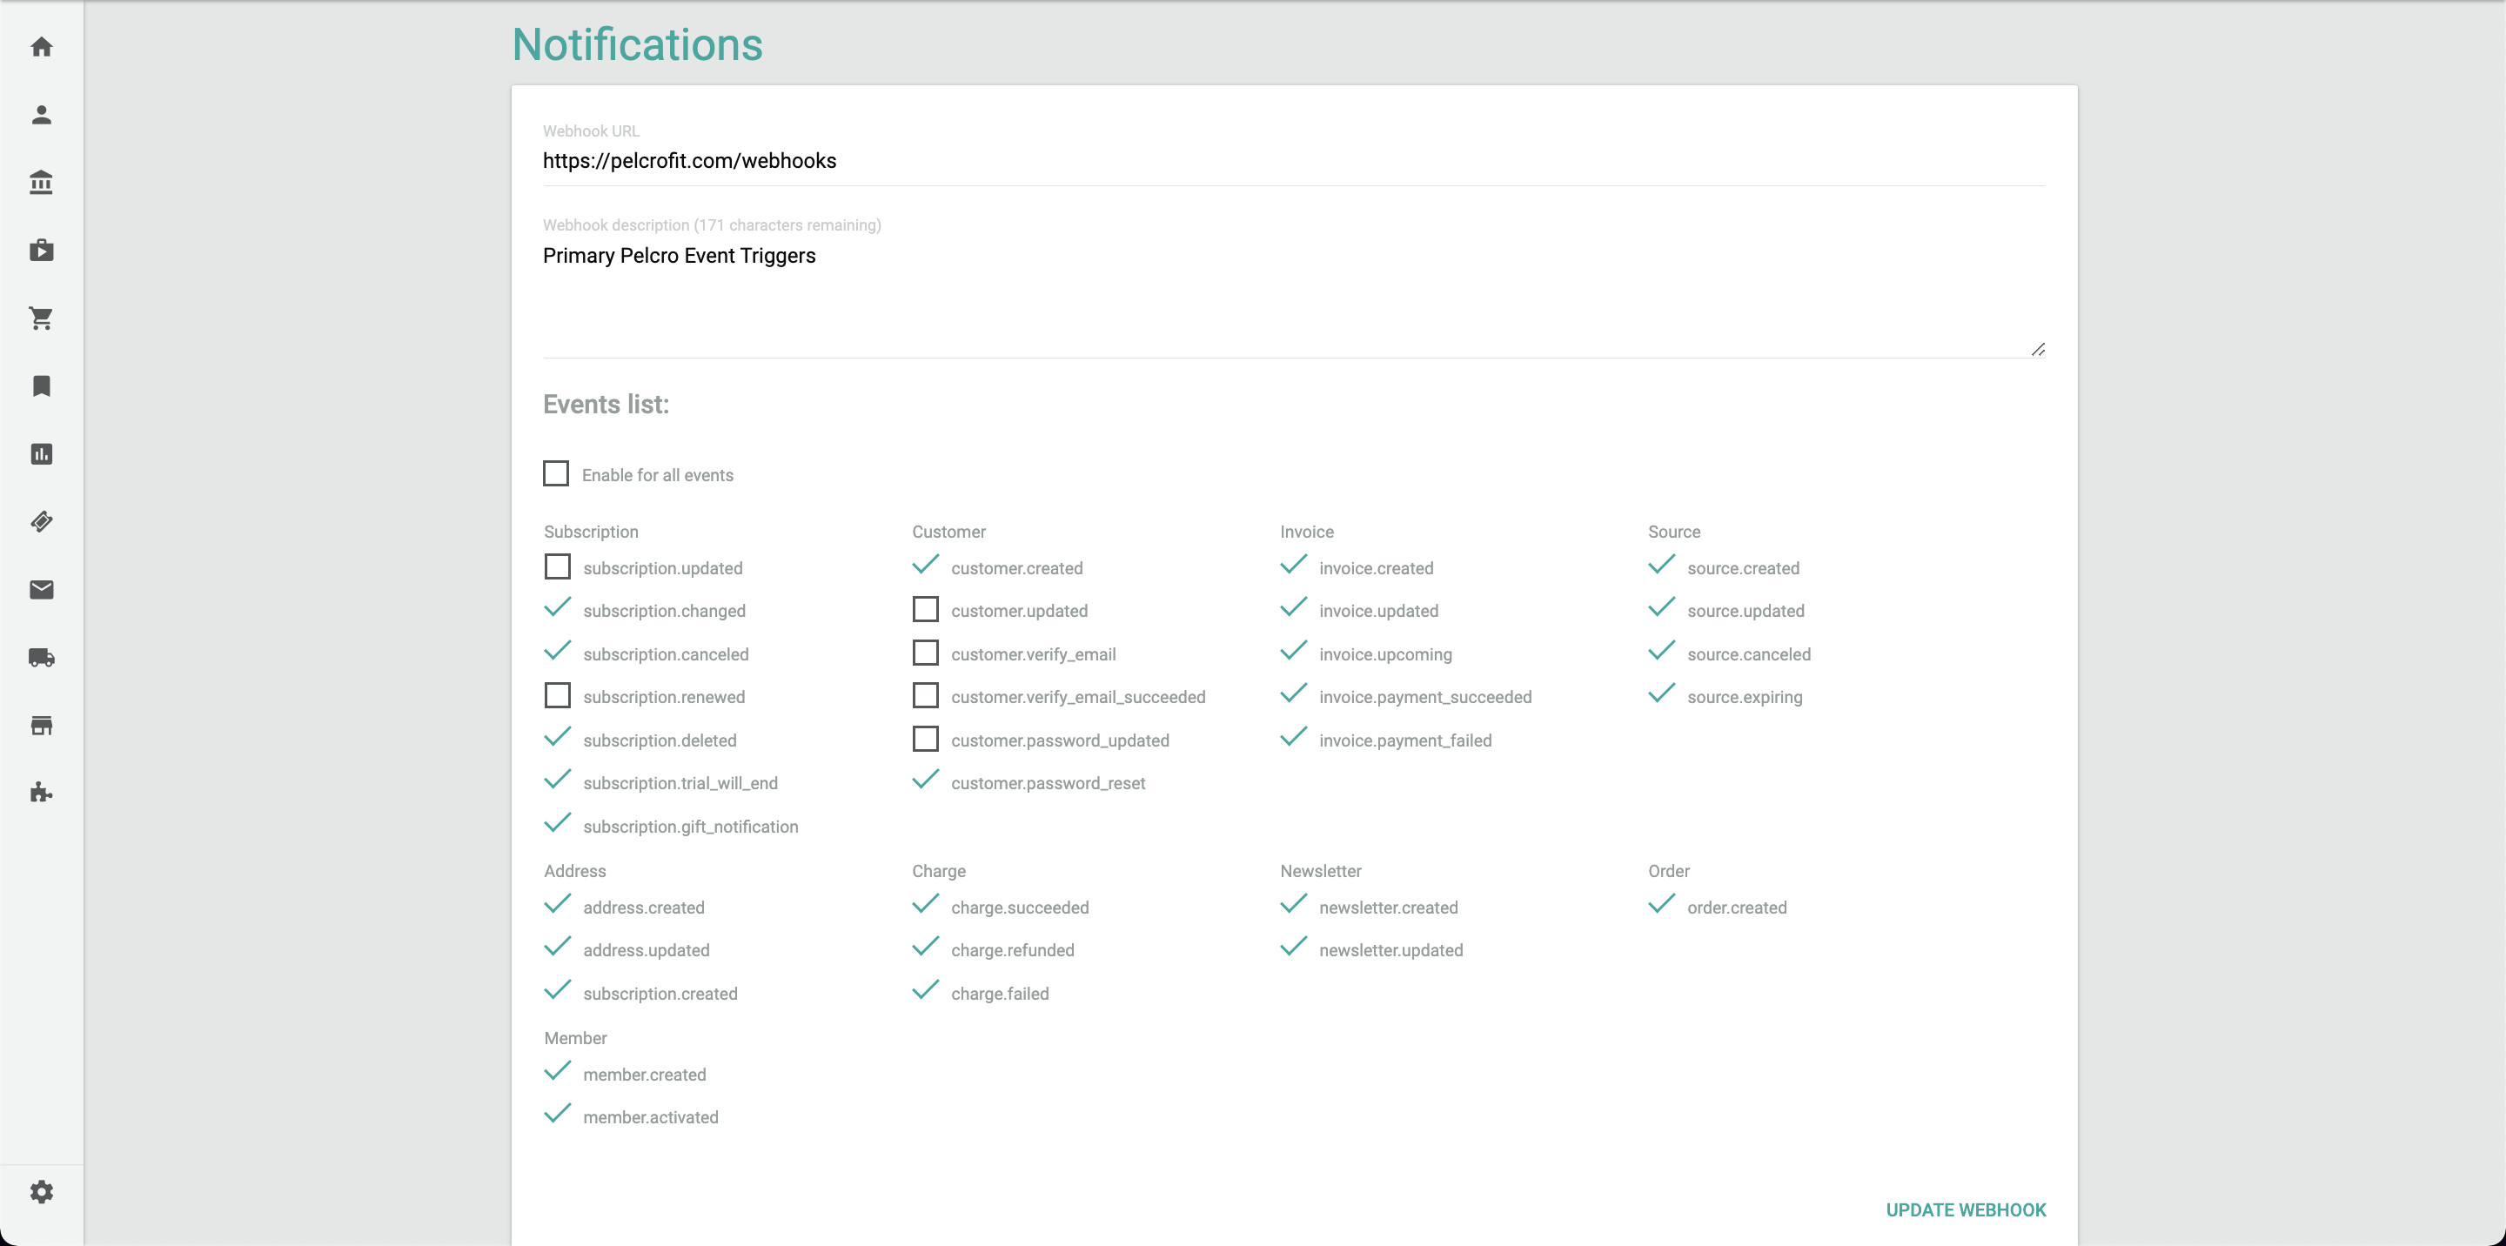This screenshot has height=1246, width=2506.
Task: Disable the source.expiring event
Action: coord(1662,695)
